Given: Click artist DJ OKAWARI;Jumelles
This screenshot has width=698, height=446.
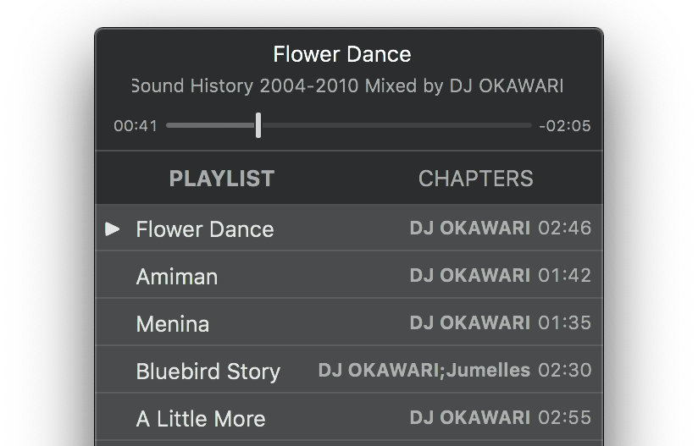Looking at the screenshot, I should click(424, 371).
